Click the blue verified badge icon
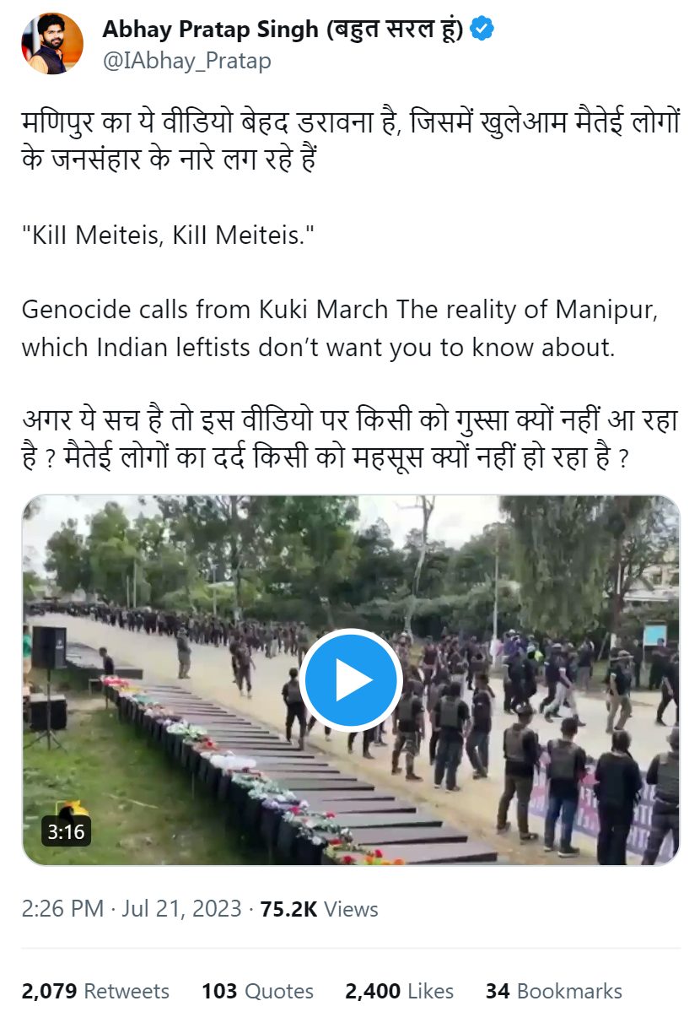 pos(482,30)
